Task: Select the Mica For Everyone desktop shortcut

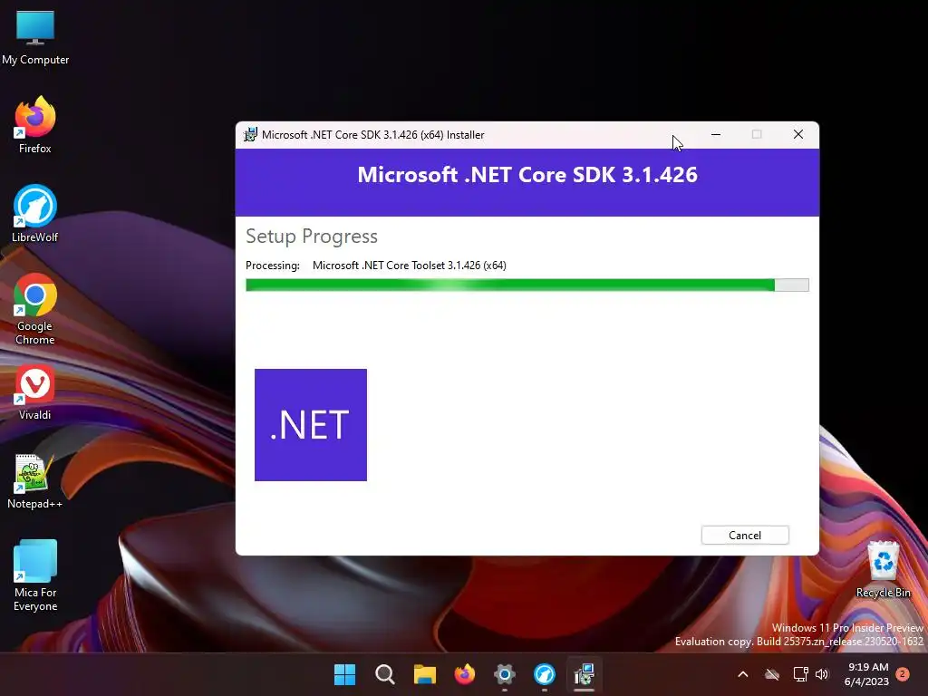Action: (35, 575)
